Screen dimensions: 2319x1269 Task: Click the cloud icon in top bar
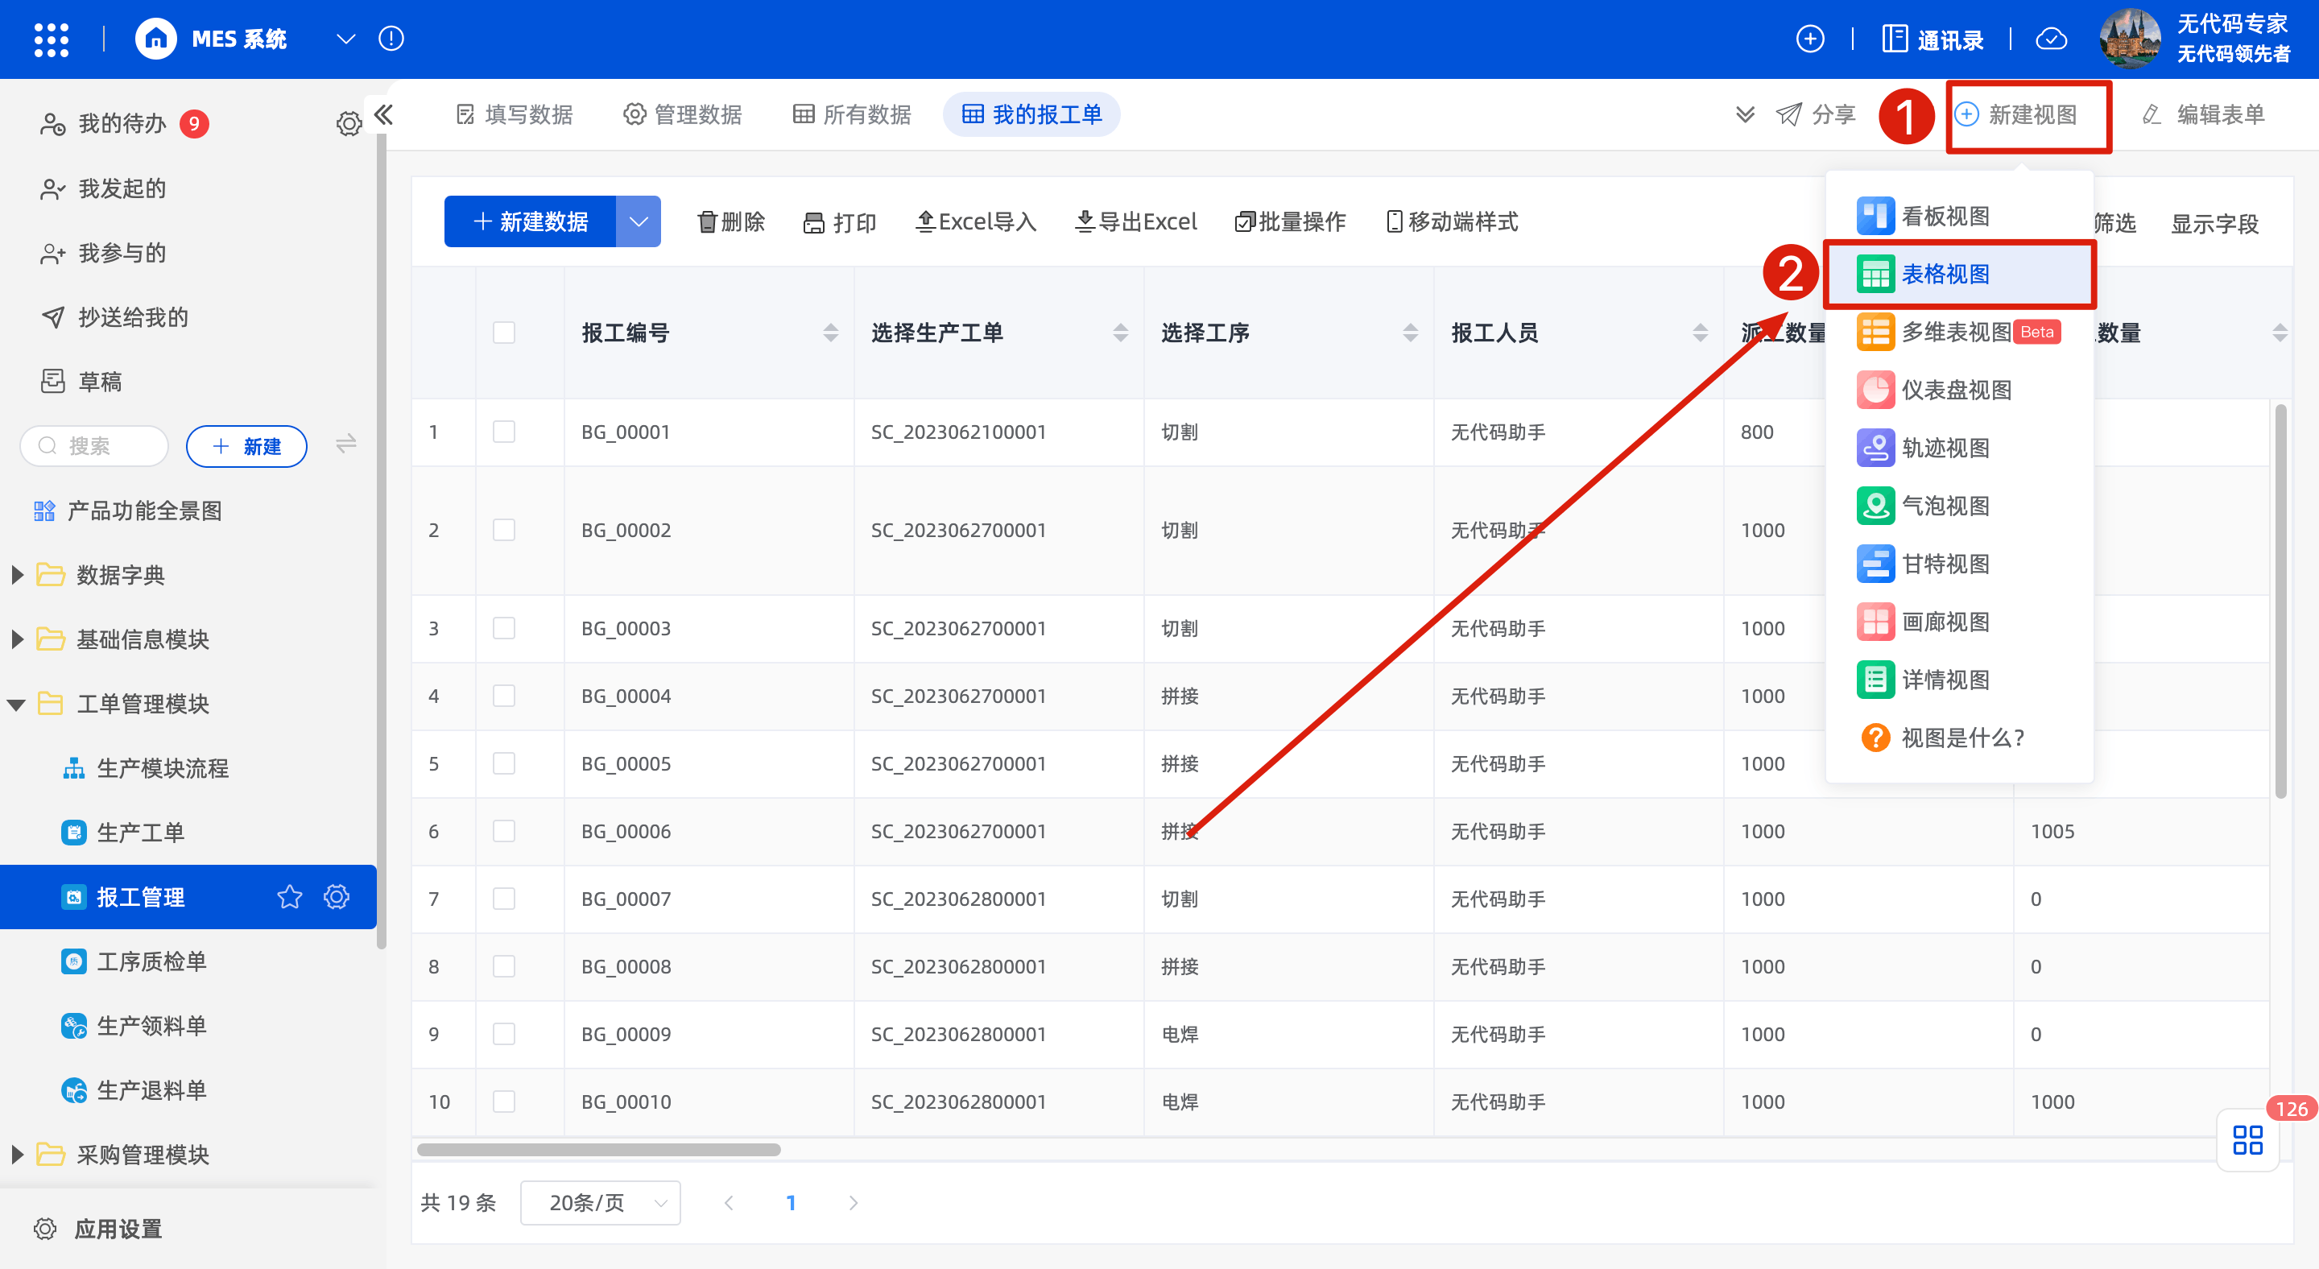(x=2052, y=39)
